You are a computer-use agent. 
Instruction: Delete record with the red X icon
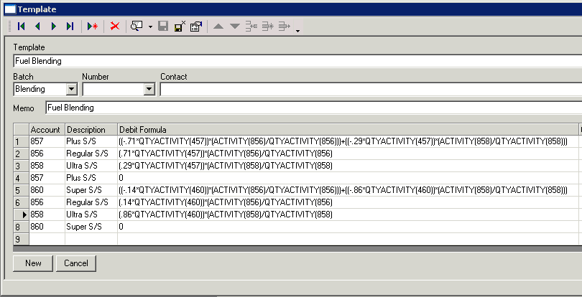click(x=115, y=27)
